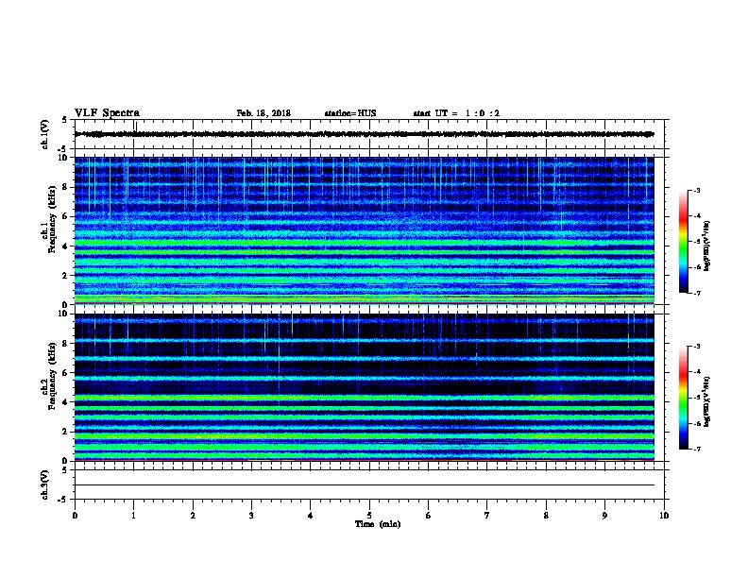
Task: Click the ch.1 color scale bar
Action: [683, 242]
